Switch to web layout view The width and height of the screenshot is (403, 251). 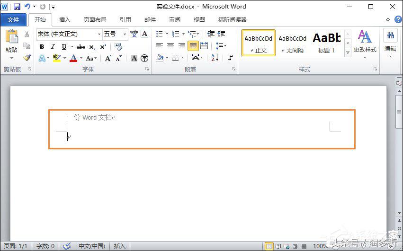coord(287,246)
